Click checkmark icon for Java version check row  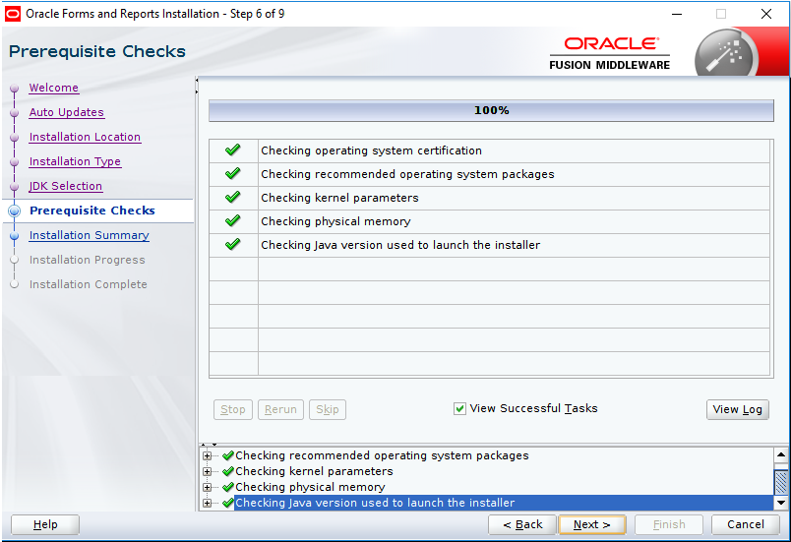point(233,245)
